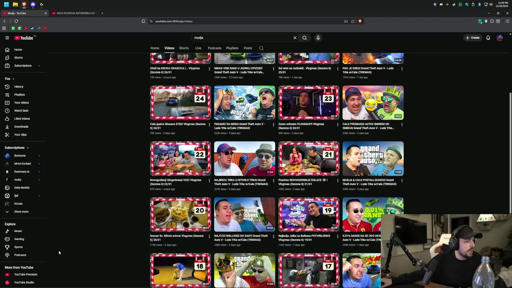
Task: Open the menu for PADAMO SA NEBA video
Action: [273, 124]
